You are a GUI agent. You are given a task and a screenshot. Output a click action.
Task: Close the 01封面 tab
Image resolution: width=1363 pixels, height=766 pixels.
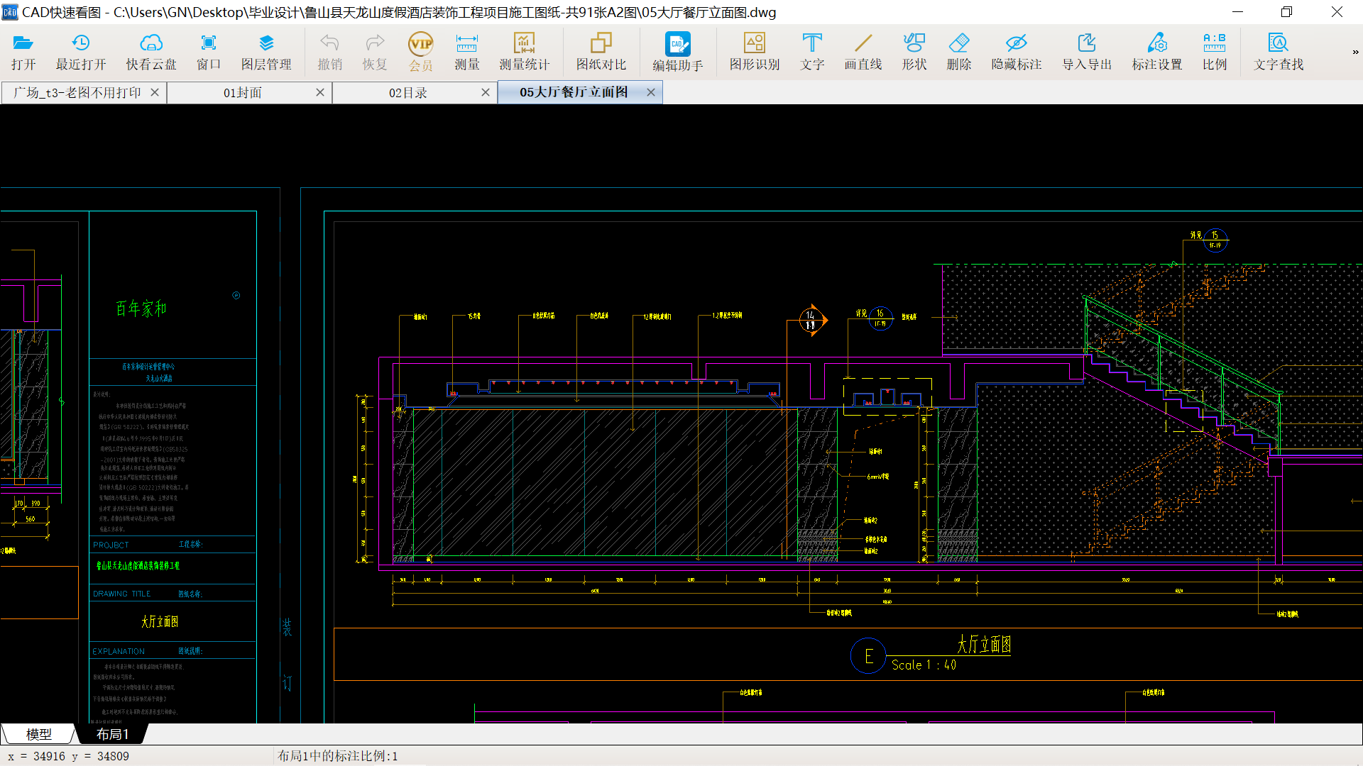pyautogui.click(x=320, y=92)
